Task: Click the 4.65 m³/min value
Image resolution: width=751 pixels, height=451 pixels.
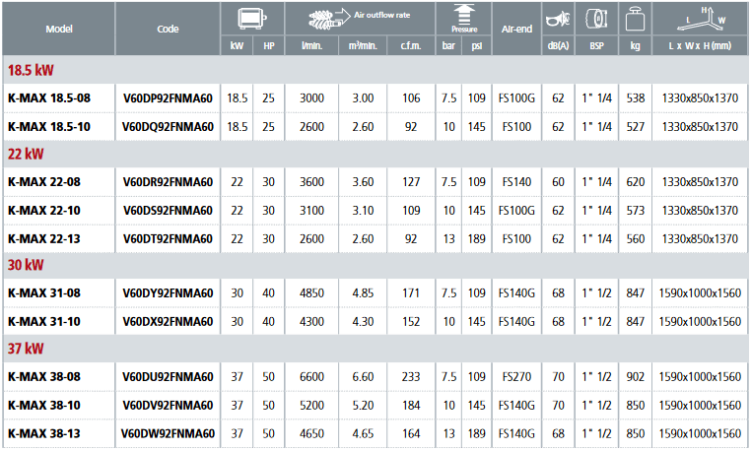Action: point(363,433)
